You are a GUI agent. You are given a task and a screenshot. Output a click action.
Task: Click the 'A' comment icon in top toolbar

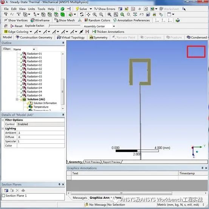(x=146, y=9)
